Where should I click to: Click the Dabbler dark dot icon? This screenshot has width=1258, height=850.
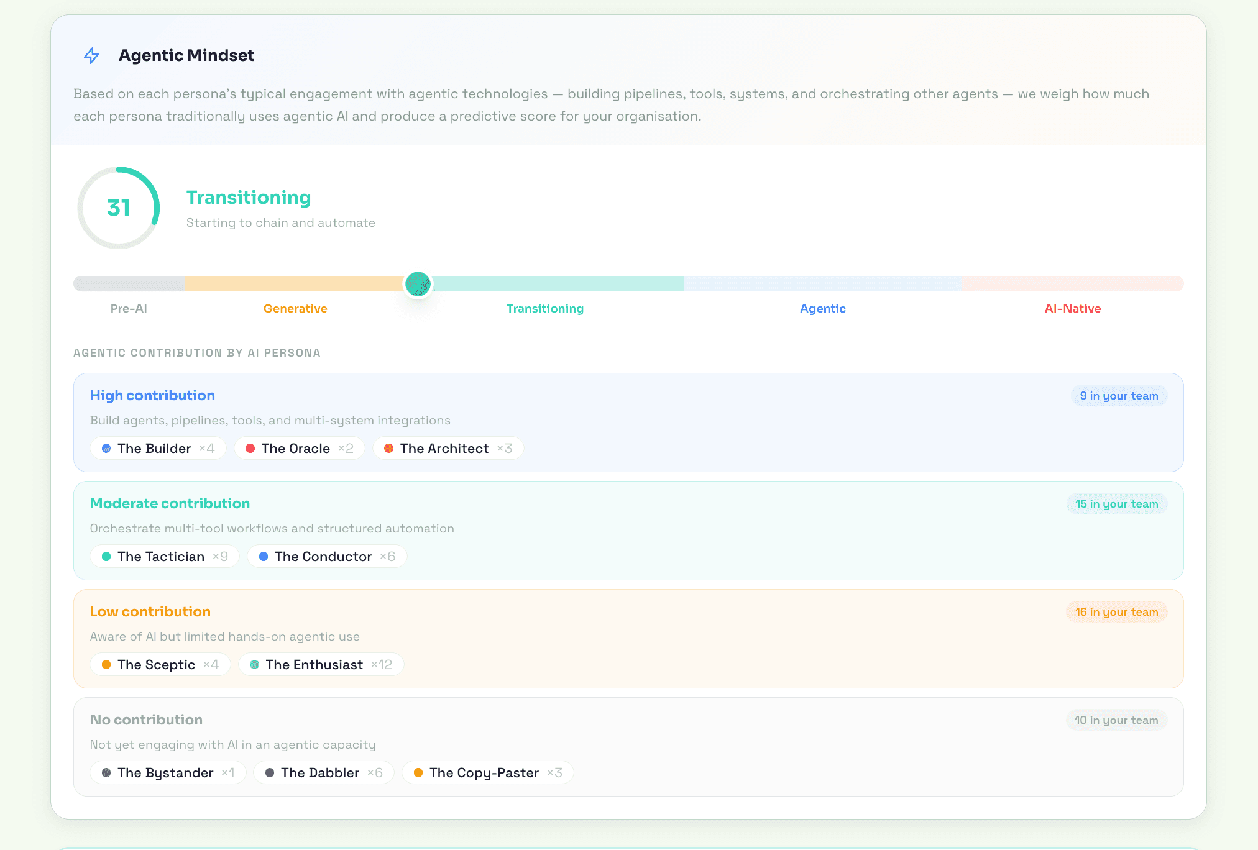point(270,773)
